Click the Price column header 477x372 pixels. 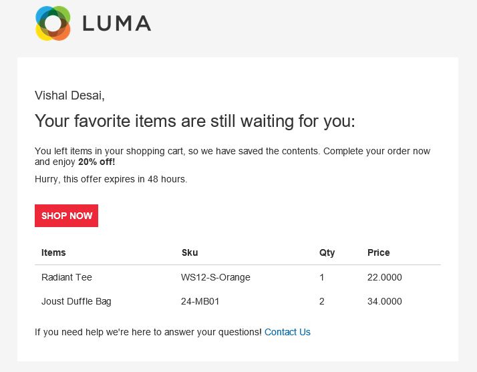(378, 252)
